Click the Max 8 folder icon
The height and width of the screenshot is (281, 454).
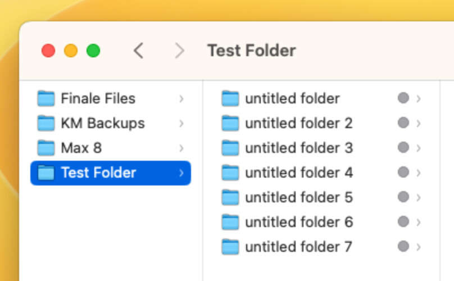pos(46,148)
